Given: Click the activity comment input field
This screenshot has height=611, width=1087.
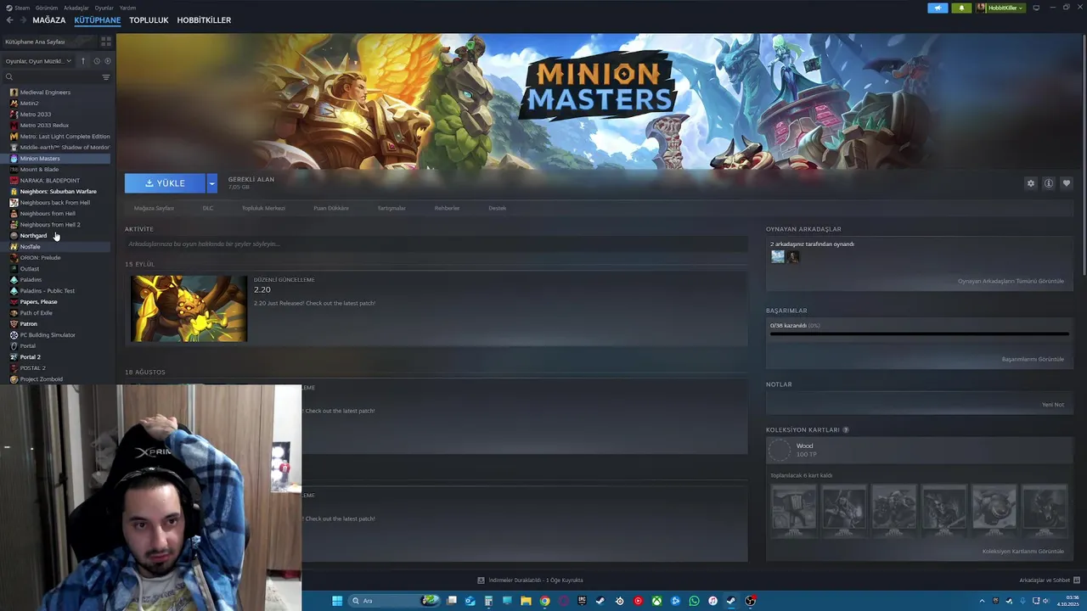Looking at the screenshot, I should point(436,244).
